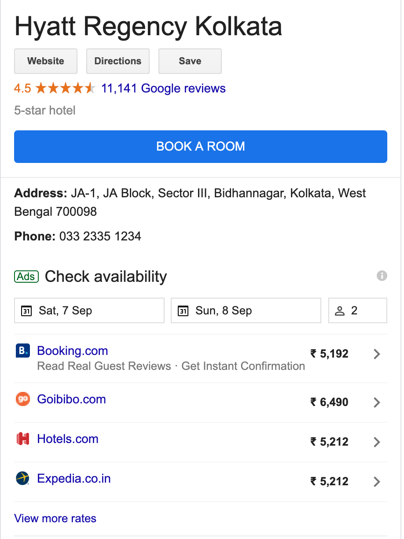The width and height of the screenshot is (404, 539).
Task: Click the Goibibo logo icon
Action: tap(22, 399)
